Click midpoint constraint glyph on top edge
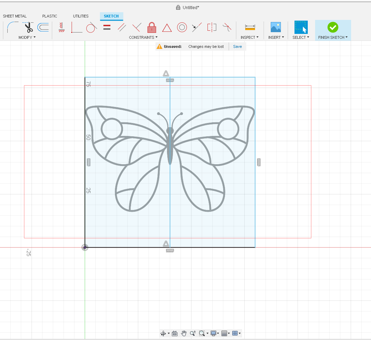Screen dimensions: 371x340 click(166, 73)
